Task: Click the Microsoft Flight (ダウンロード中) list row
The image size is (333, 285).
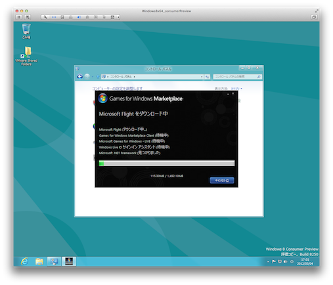Action: point(123,129)
